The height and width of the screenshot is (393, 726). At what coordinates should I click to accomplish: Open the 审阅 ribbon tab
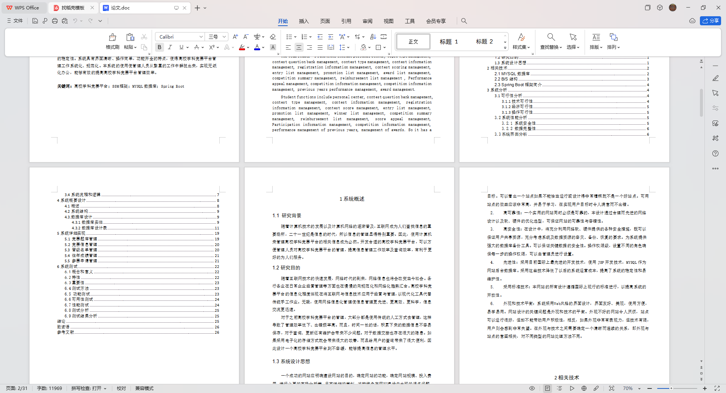tap(368, 21)
